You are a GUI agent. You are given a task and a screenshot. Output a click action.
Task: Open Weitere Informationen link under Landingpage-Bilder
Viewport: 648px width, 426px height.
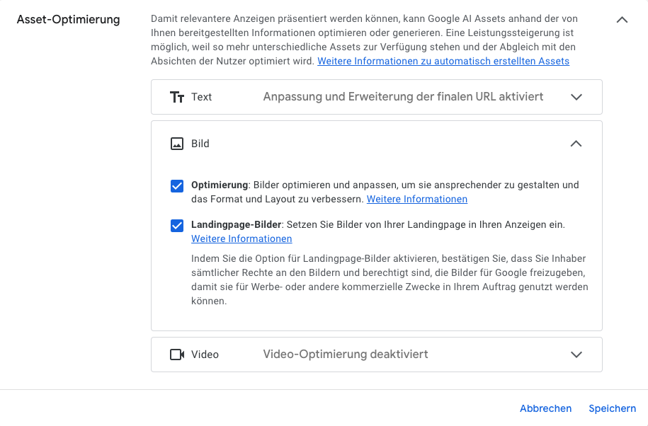[241, 238]
